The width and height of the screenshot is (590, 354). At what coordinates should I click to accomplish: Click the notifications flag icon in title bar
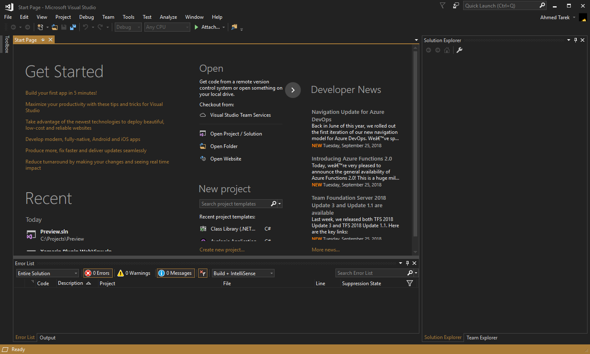tap(443, 5)
